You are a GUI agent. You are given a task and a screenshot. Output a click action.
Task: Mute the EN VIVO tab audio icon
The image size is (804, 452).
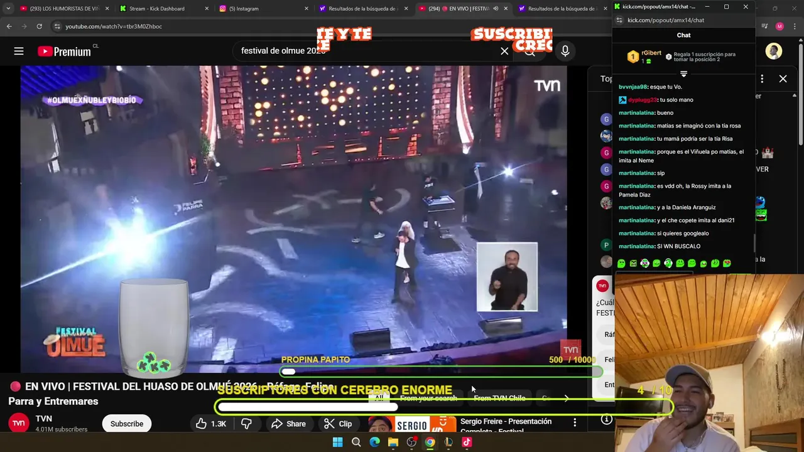tap(496, 9)
